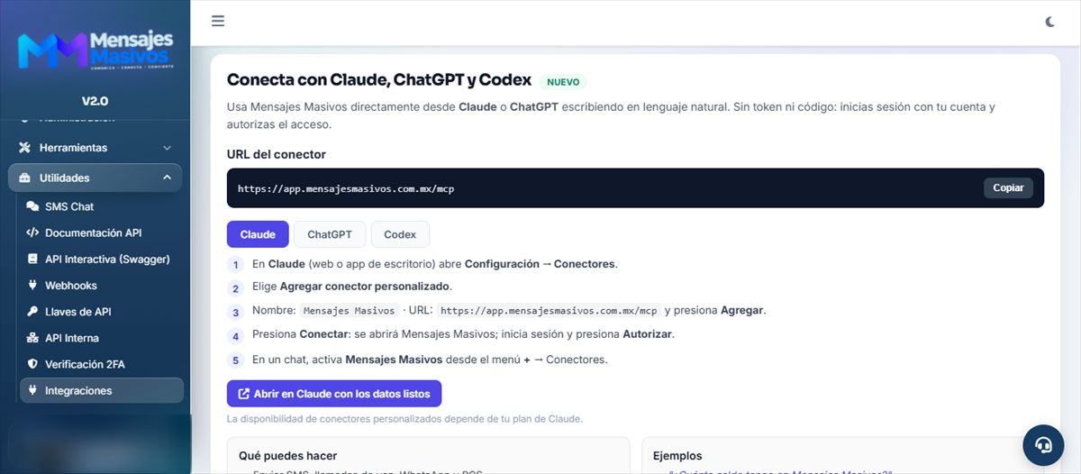This screenshot has height=474, width=1081.
Task: Click the Mensajes Masivos logo
Action: pos(95,51)
